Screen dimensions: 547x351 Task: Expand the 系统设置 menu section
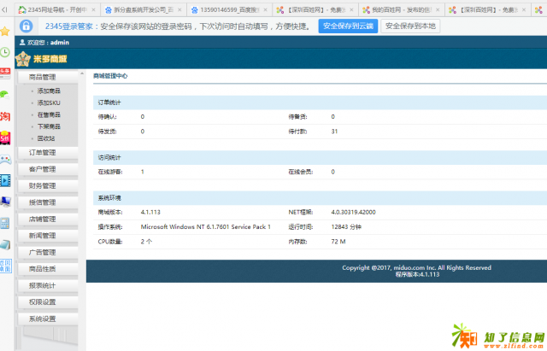click(x=42, y=319)
